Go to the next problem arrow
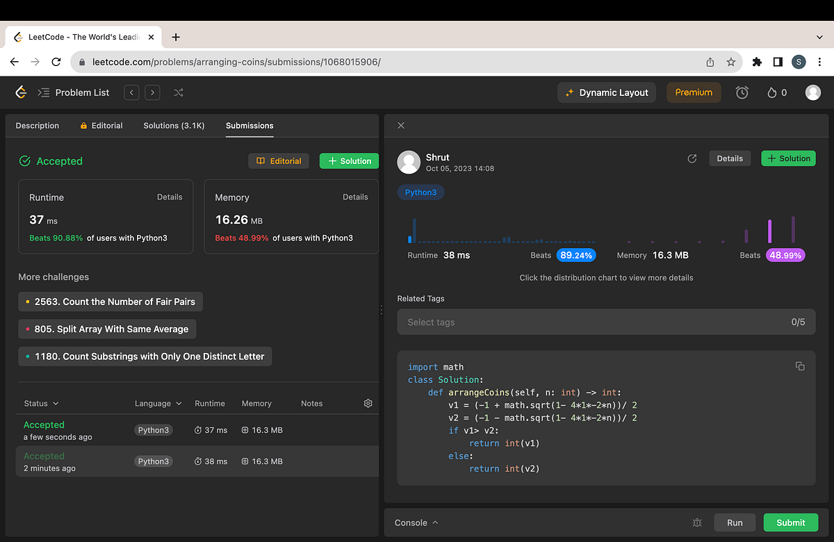This screenshot has height=542, width=834. point(152,92)
